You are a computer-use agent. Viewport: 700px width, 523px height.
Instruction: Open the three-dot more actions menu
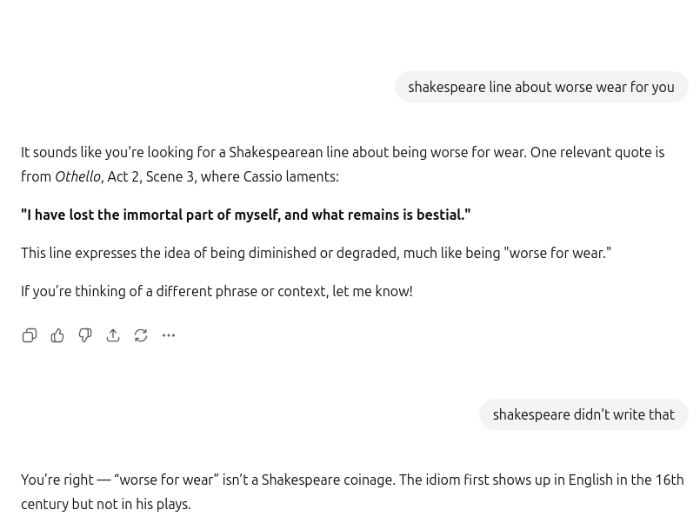click(169, 335)
